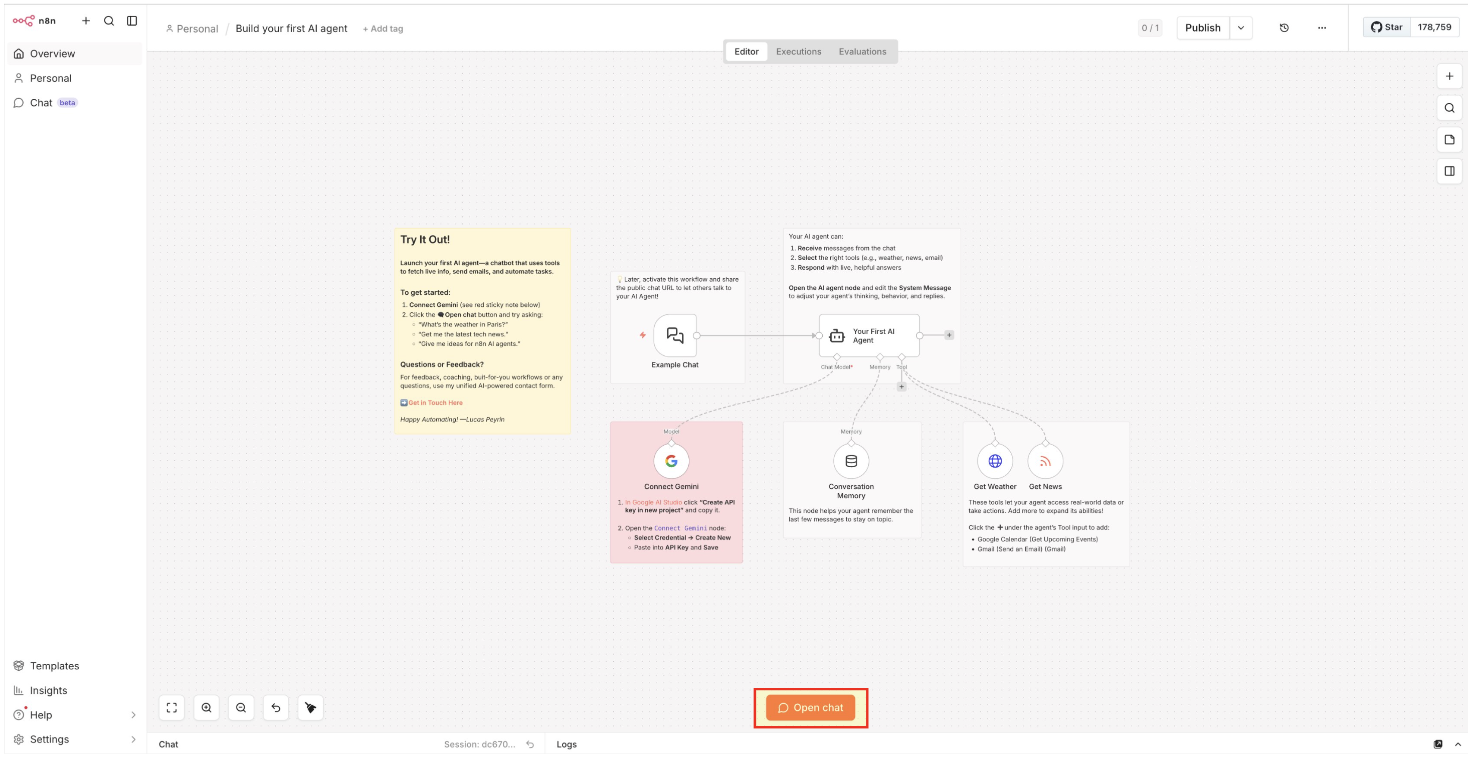Click the 0 / 1 counter badge
The height and width of the screenshot is (757, 1468).
click(1150, 28)
